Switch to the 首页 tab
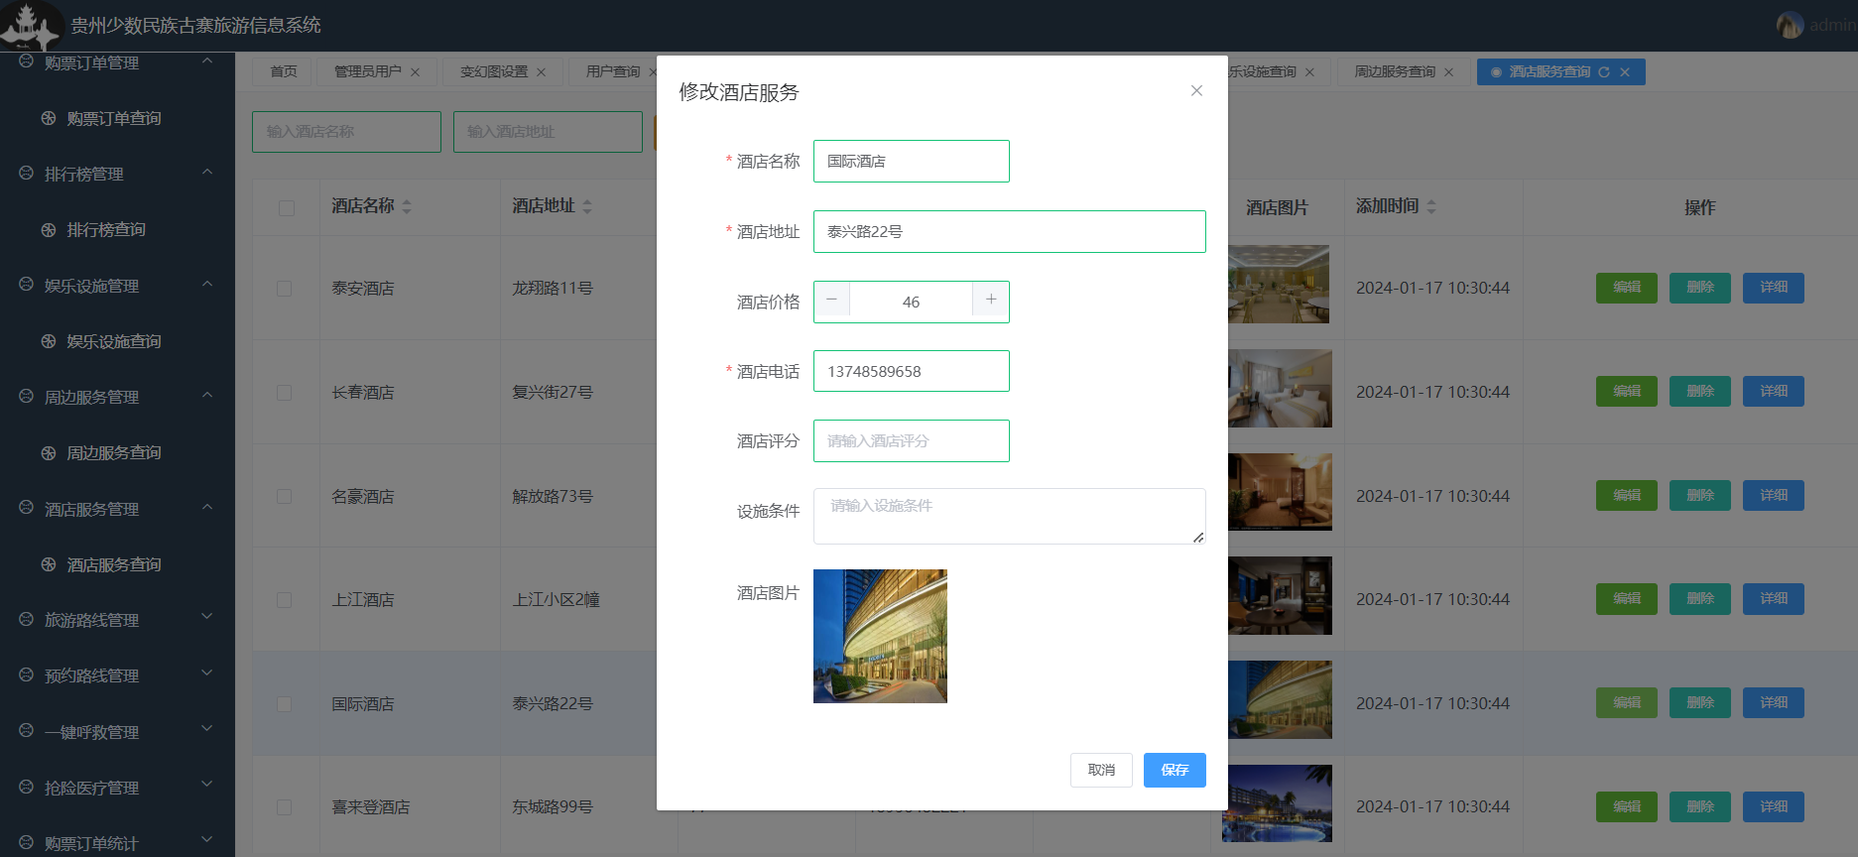Image resolution: width=1858 pixels, height=857 pixels. 283,71
